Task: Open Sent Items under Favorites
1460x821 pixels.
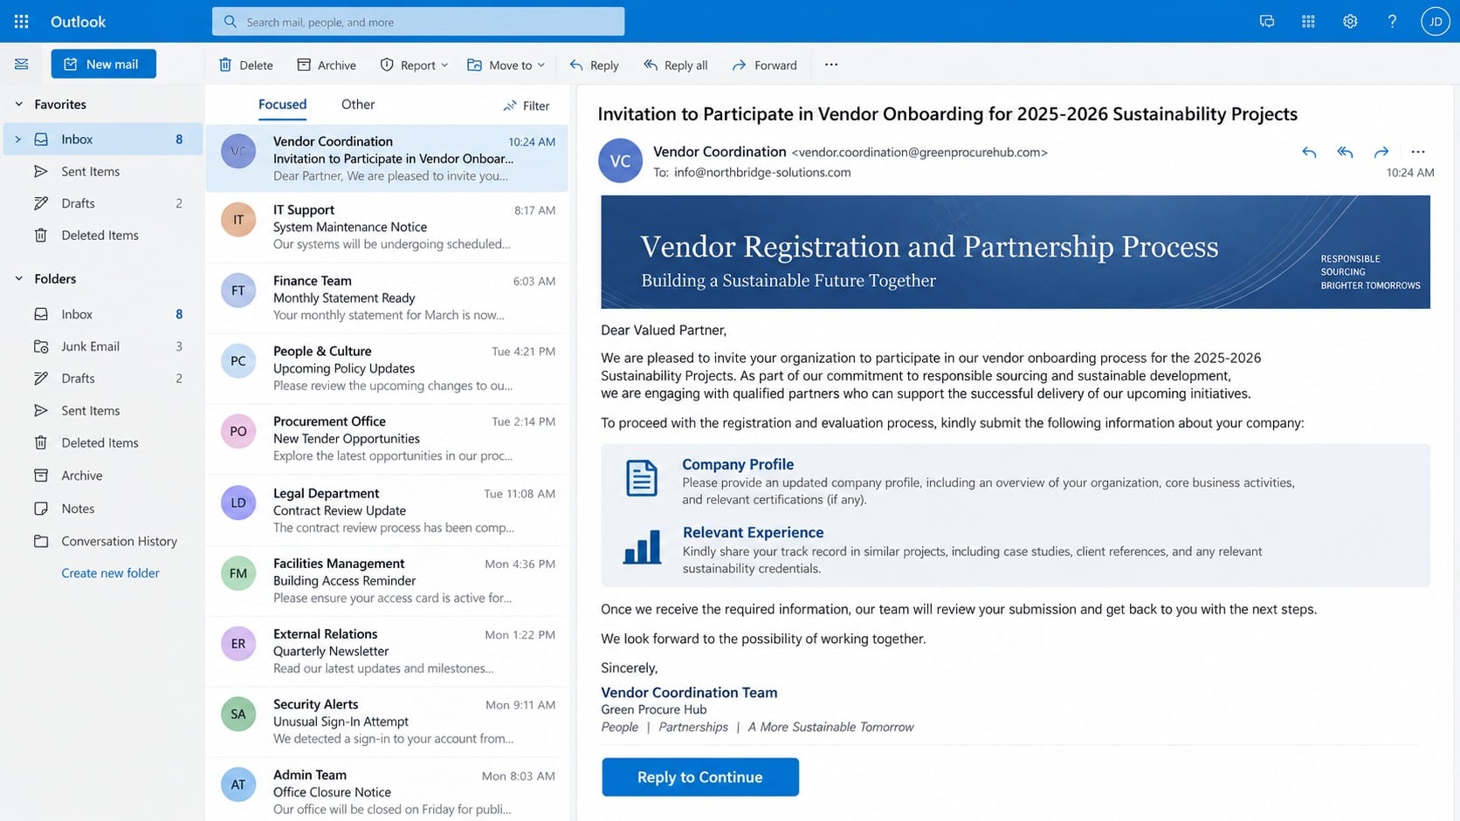Action: tap(103, 171)
